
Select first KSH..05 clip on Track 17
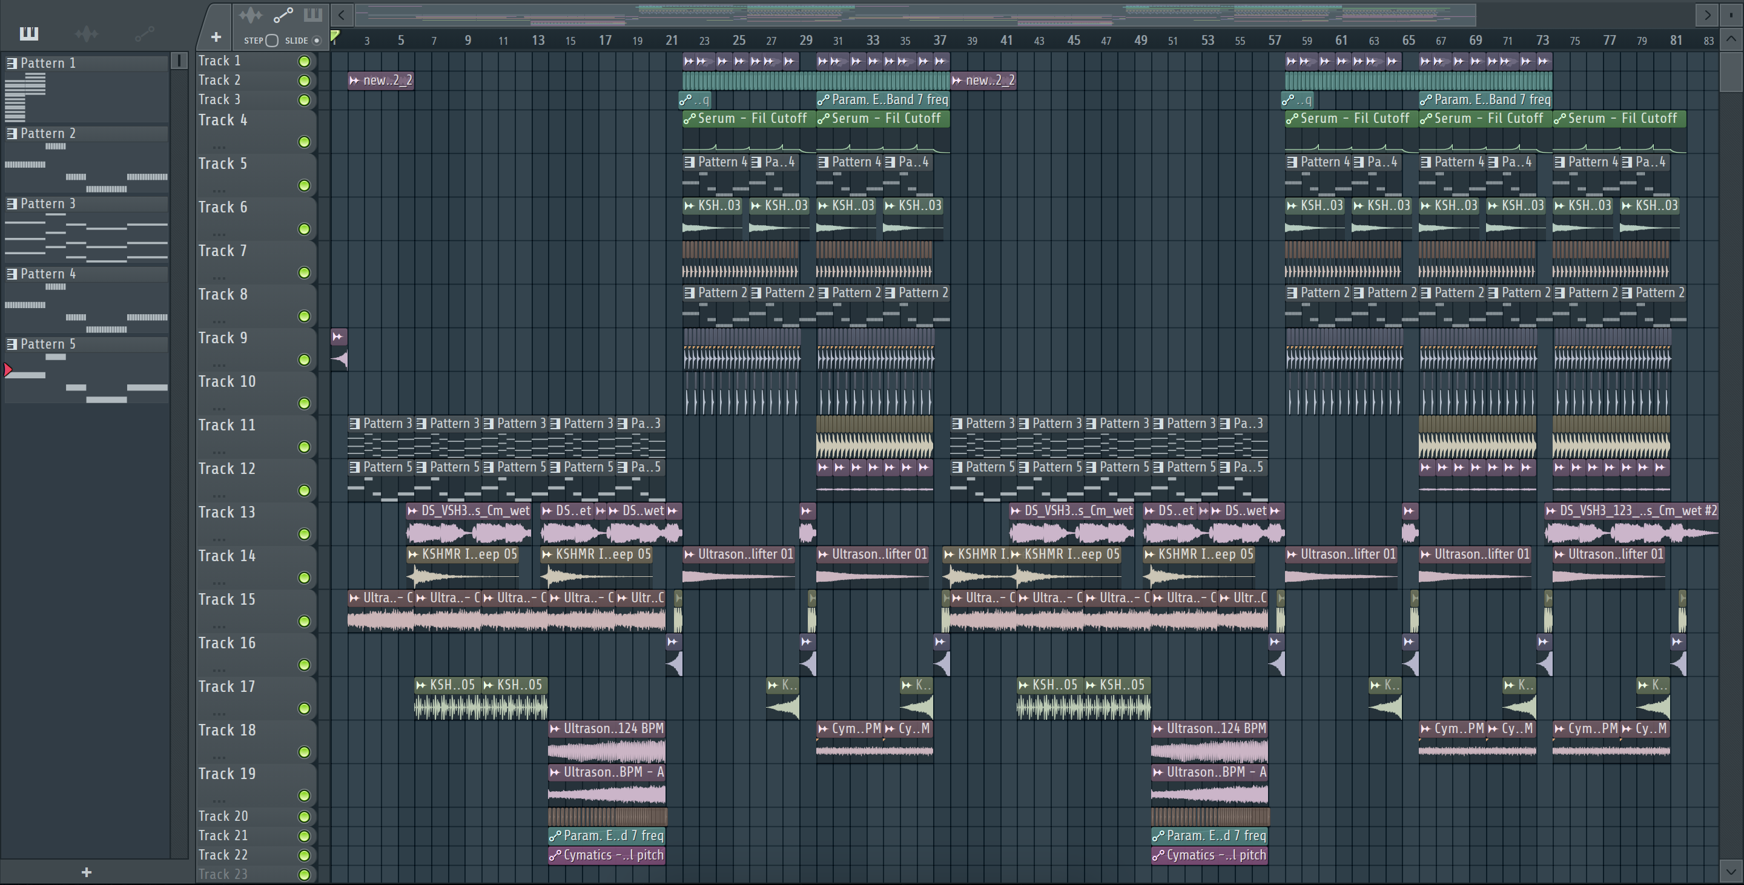tap(448, 699)
